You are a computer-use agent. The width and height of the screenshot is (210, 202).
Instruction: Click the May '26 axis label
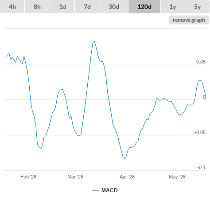(177, 177)
